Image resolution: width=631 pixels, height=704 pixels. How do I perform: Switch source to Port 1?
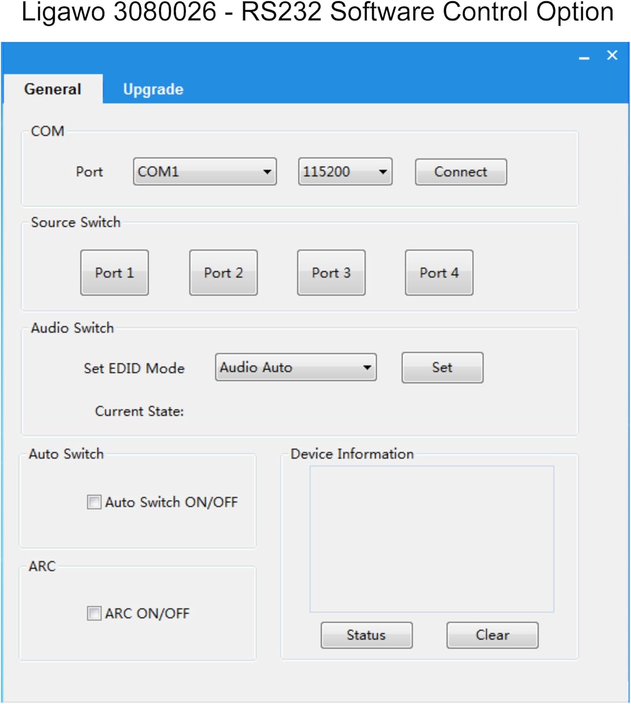(x=114, y=273)
